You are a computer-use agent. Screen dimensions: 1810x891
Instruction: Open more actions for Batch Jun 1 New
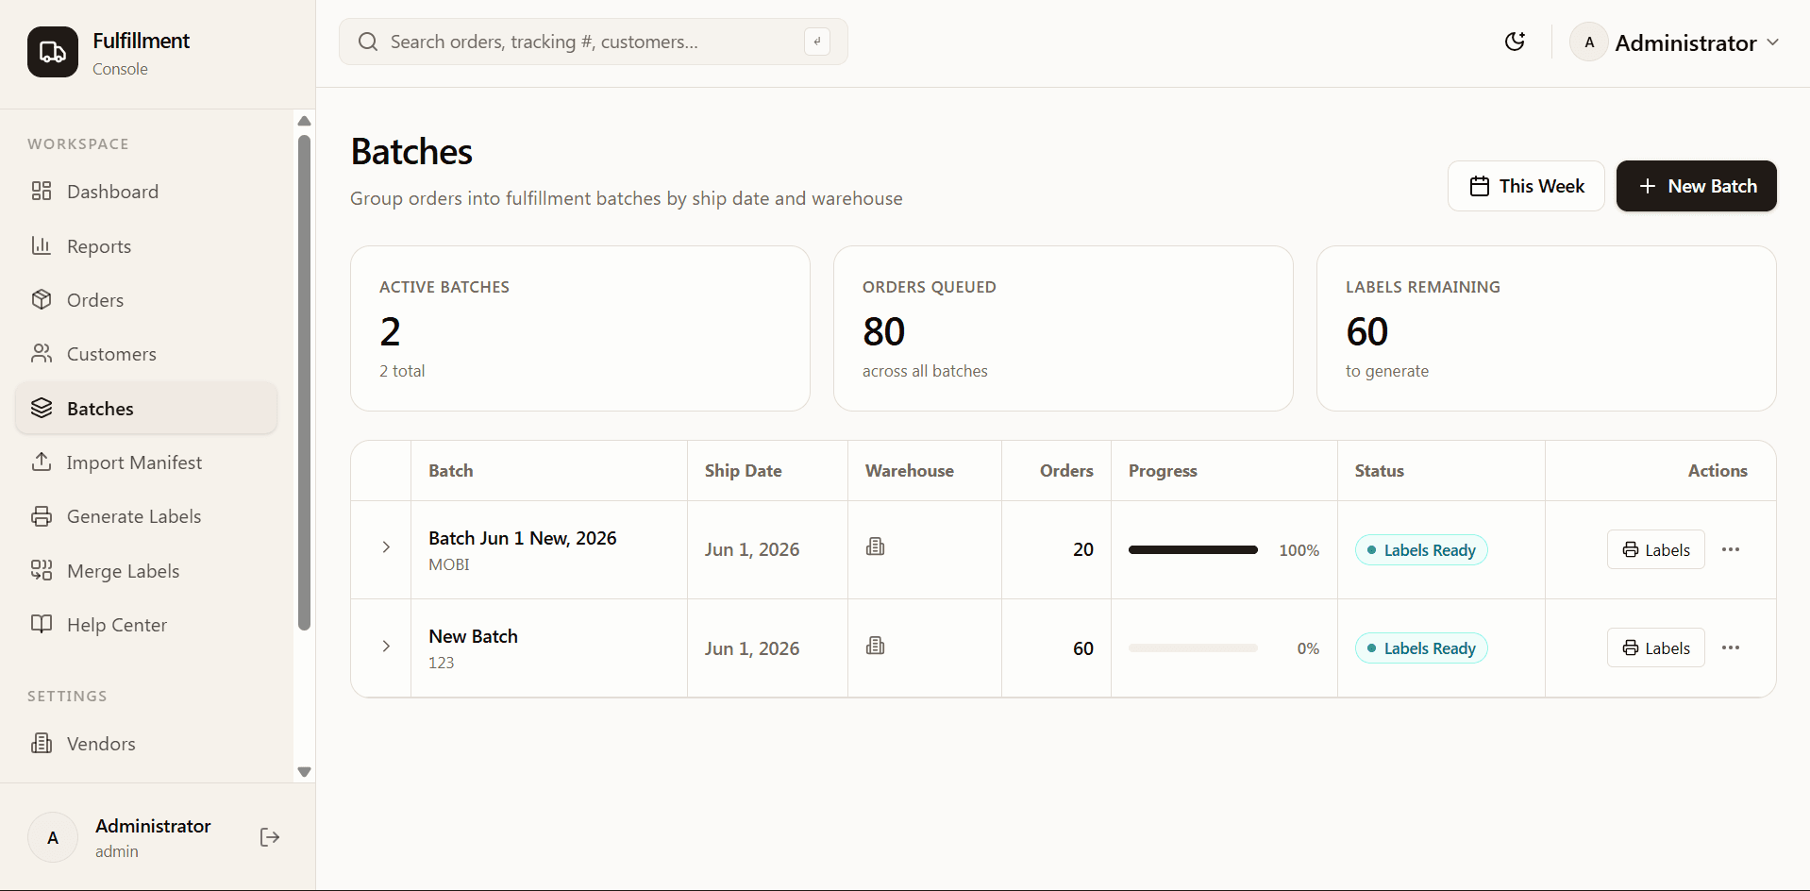pyautogui.click(x=1731, y=549)
